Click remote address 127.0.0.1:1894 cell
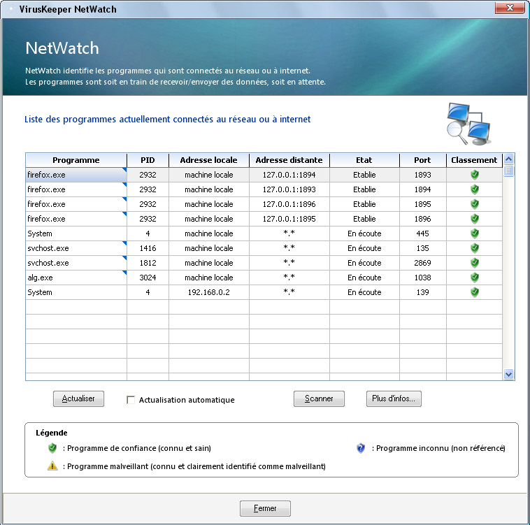This screenshot has height=525, width=530. [x=289, y=175]
